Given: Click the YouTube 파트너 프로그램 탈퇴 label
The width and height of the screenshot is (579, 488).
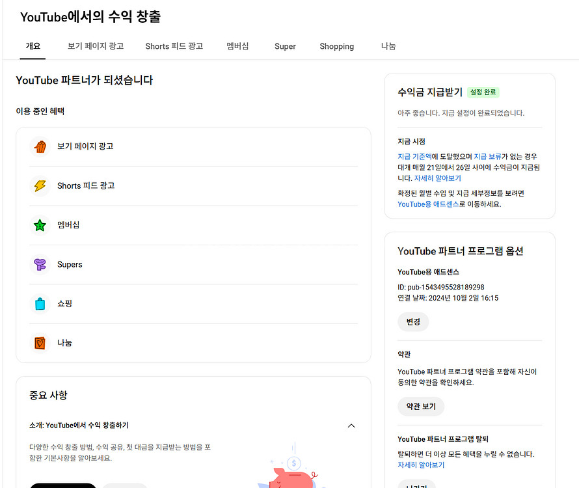Looking at the screenshot, I should tap(443, 439).
